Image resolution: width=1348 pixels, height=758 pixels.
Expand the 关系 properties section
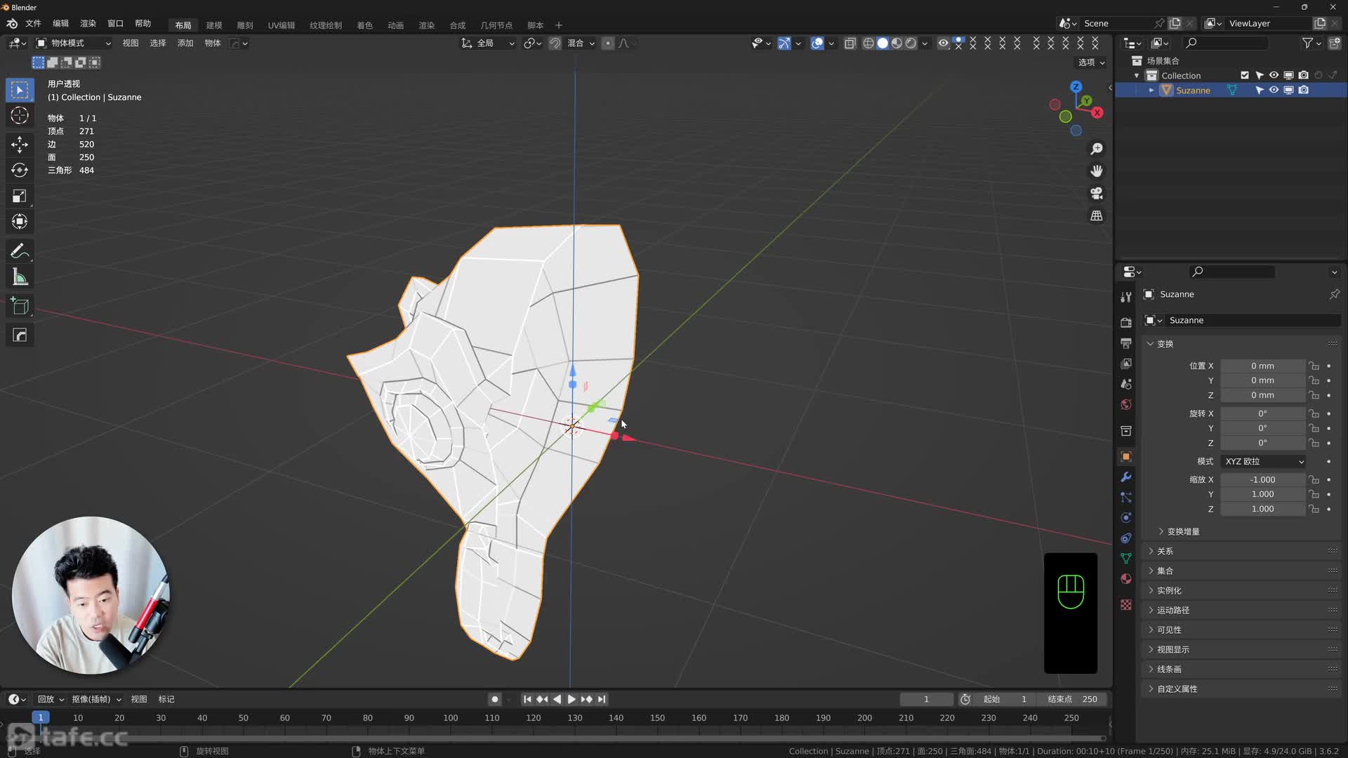point(1164,551)
